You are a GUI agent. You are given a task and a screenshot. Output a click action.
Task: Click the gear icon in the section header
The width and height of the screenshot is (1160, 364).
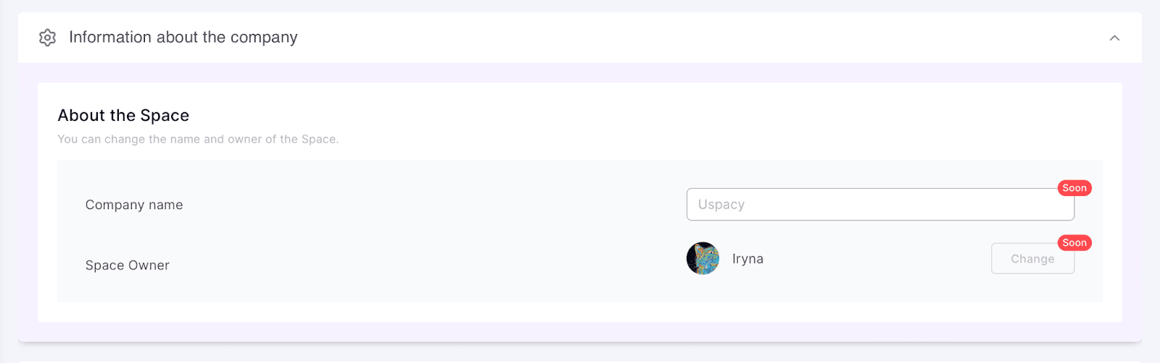(x=47, y=38)
